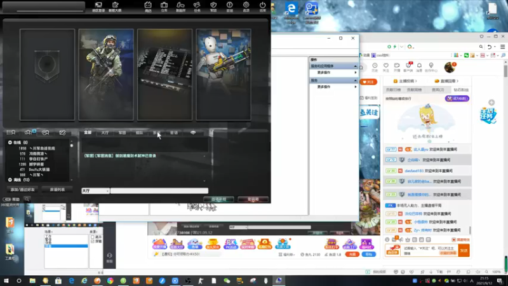Open the 直播回看 link

(x=446, y=81)
